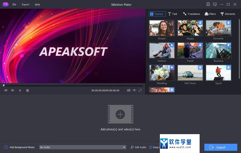Select the Fashion theme thumbnail
Screen dimensions: 241x153
162,50
